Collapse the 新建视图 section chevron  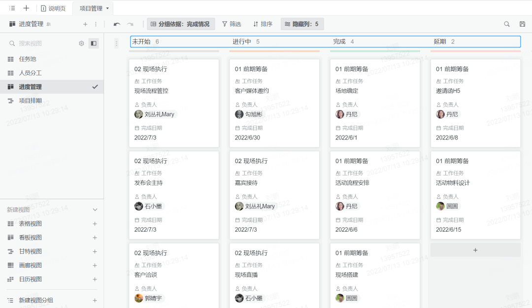(95, 209)
